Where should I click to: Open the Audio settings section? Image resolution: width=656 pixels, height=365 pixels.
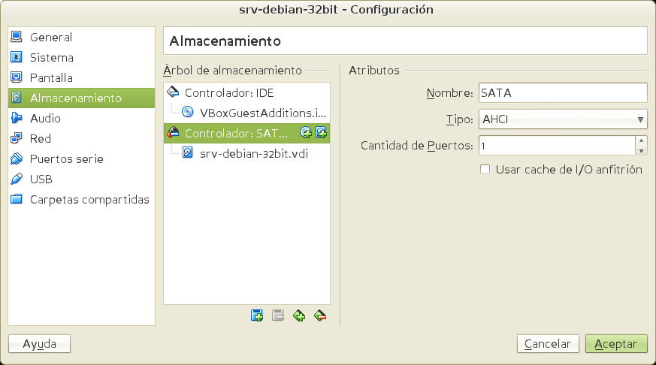[x=45, y=119]
